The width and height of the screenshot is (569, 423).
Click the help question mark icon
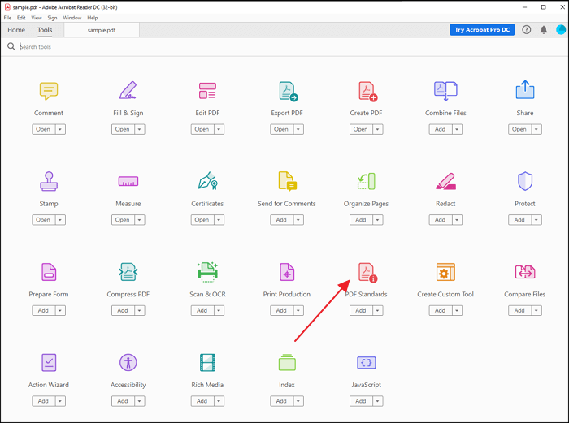tap(527, 30)
